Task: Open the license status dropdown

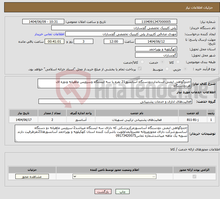Action: pyautogui.click(x=114, y=176)
